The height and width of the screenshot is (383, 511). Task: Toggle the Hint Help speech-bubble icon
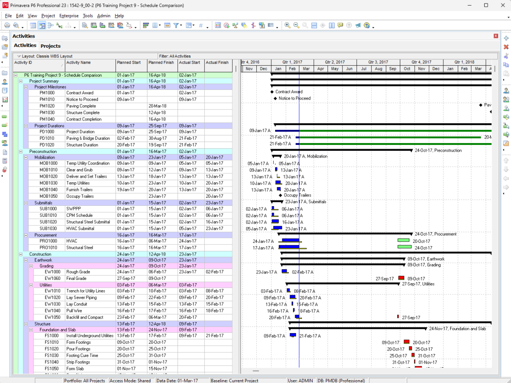(340, 26)
